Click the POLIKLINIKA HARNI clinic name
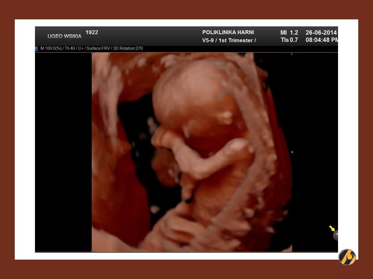Screen dimensions: 373x279 click(228, 32)
